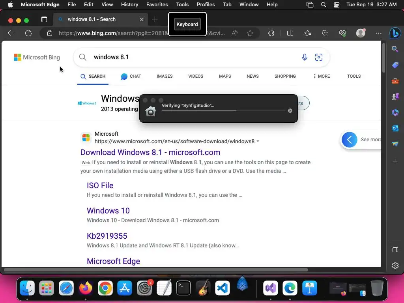Viewport: 404px width, 303px height.
Task: Open the File menu in the menu bar
Action: [x=72, y=5]
